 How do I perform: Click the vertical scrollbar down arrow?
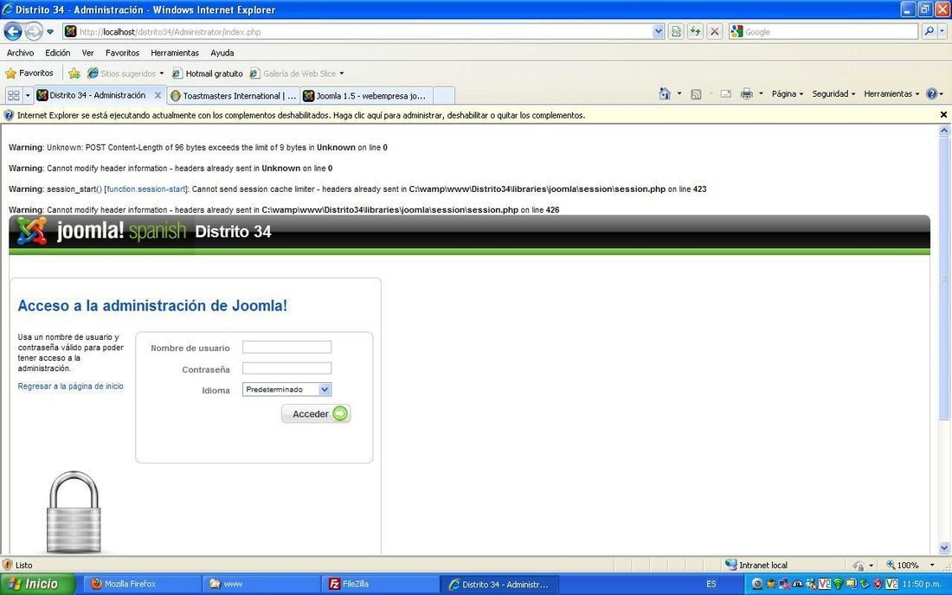pyautogui.click(x=944, y=547)
